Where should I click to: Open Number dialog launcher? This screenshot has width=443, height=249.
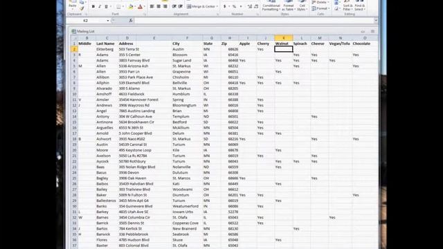tap(257, 14)
